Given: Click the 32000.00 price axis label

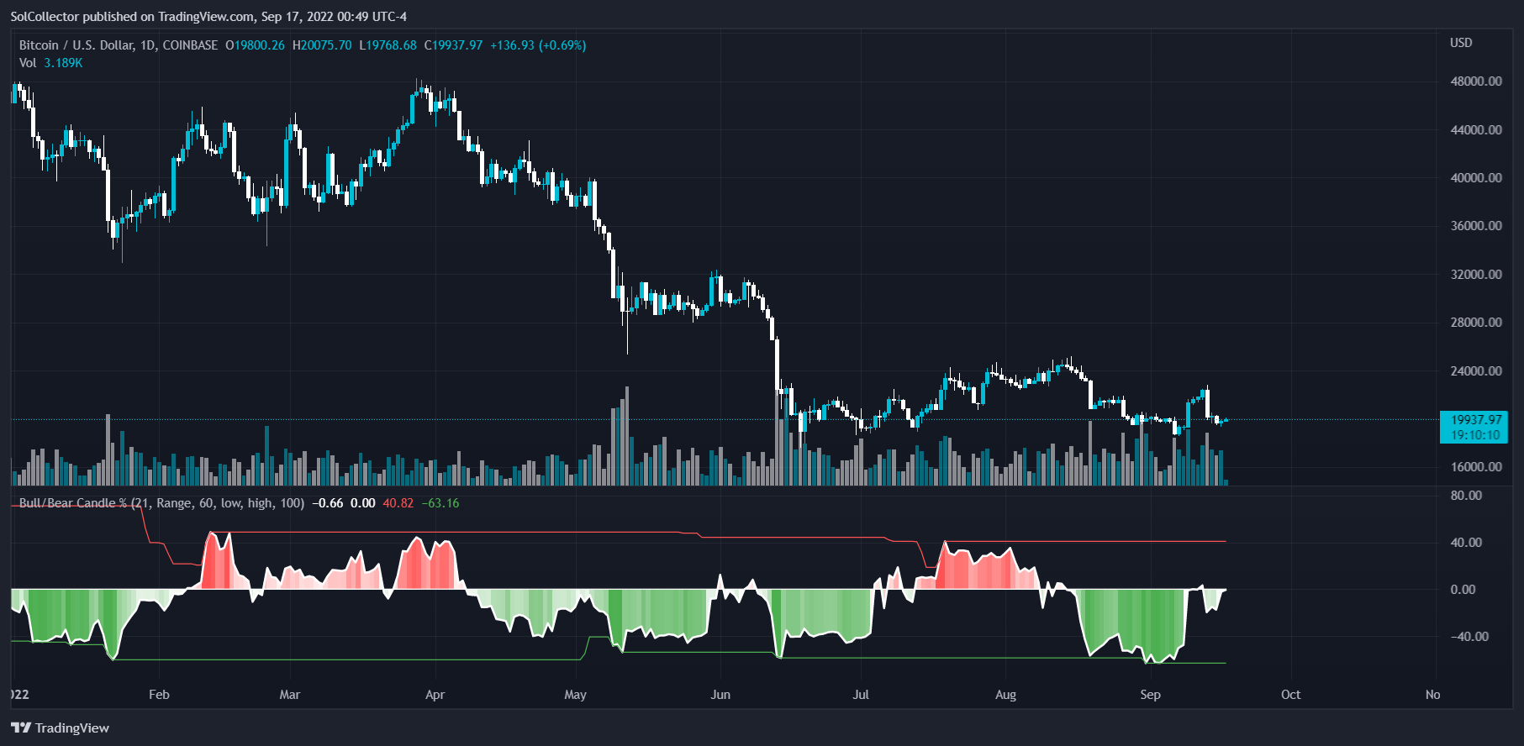Looking at the screenshot, I should (x=1476, y=275).
